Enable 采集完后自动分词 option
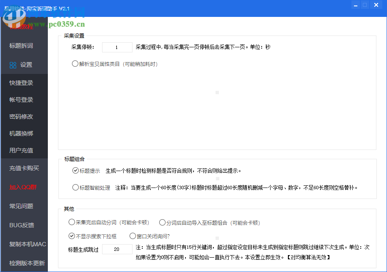This screenshot has width=387, height=272. pos(71,222)
